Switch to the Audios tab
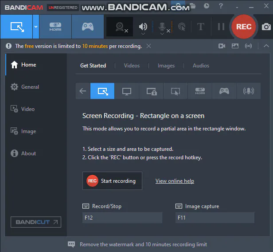The height and width of the screenshot is (252, 273). (x=201, y=66)
